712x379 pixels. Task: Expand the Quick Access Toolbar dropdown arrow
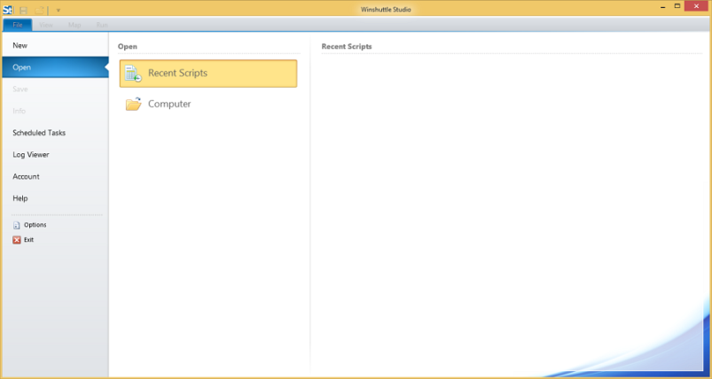(59, 11)
